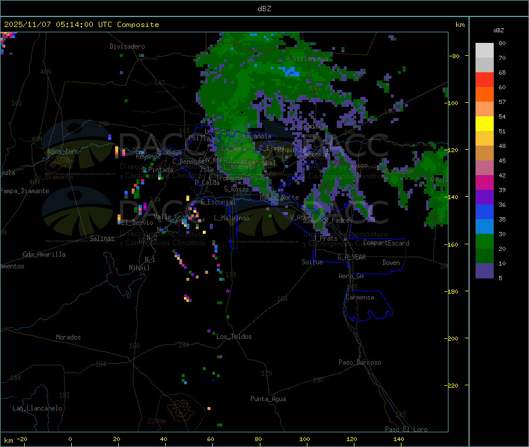Click the 100 tick on the bottom axis
529x447 pixels.
click(304, 439)
